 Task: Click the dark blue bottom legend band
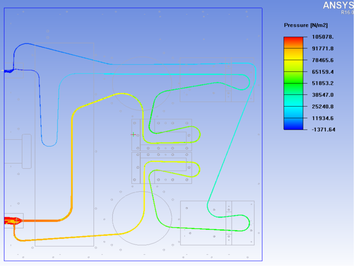293,124
